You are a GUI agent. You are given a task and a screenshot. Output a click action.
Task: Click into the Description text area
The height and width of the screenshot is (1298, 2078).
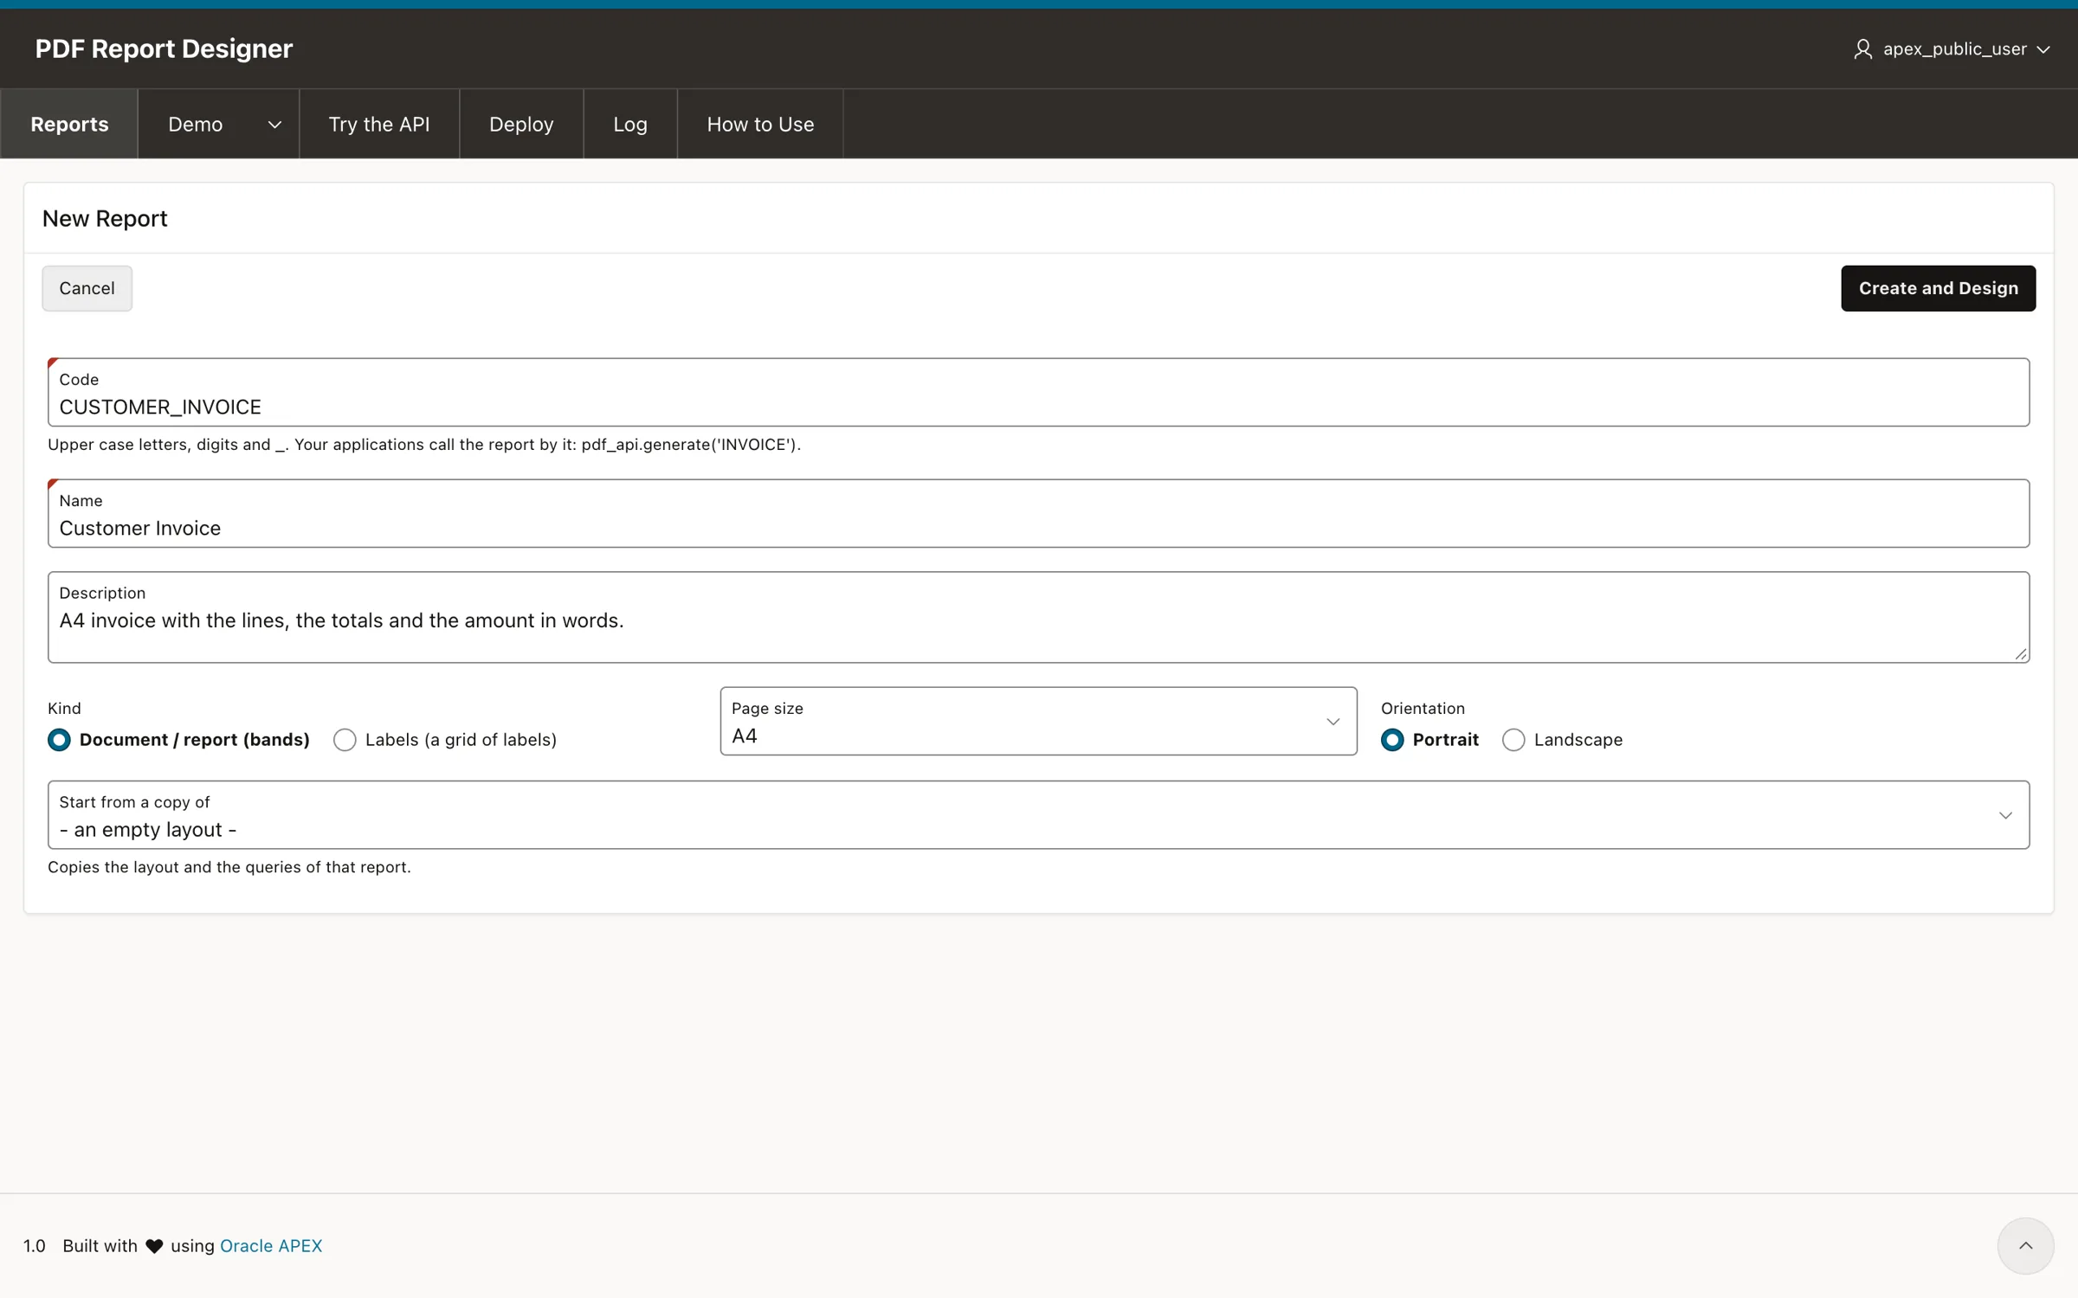(1038, 617)
